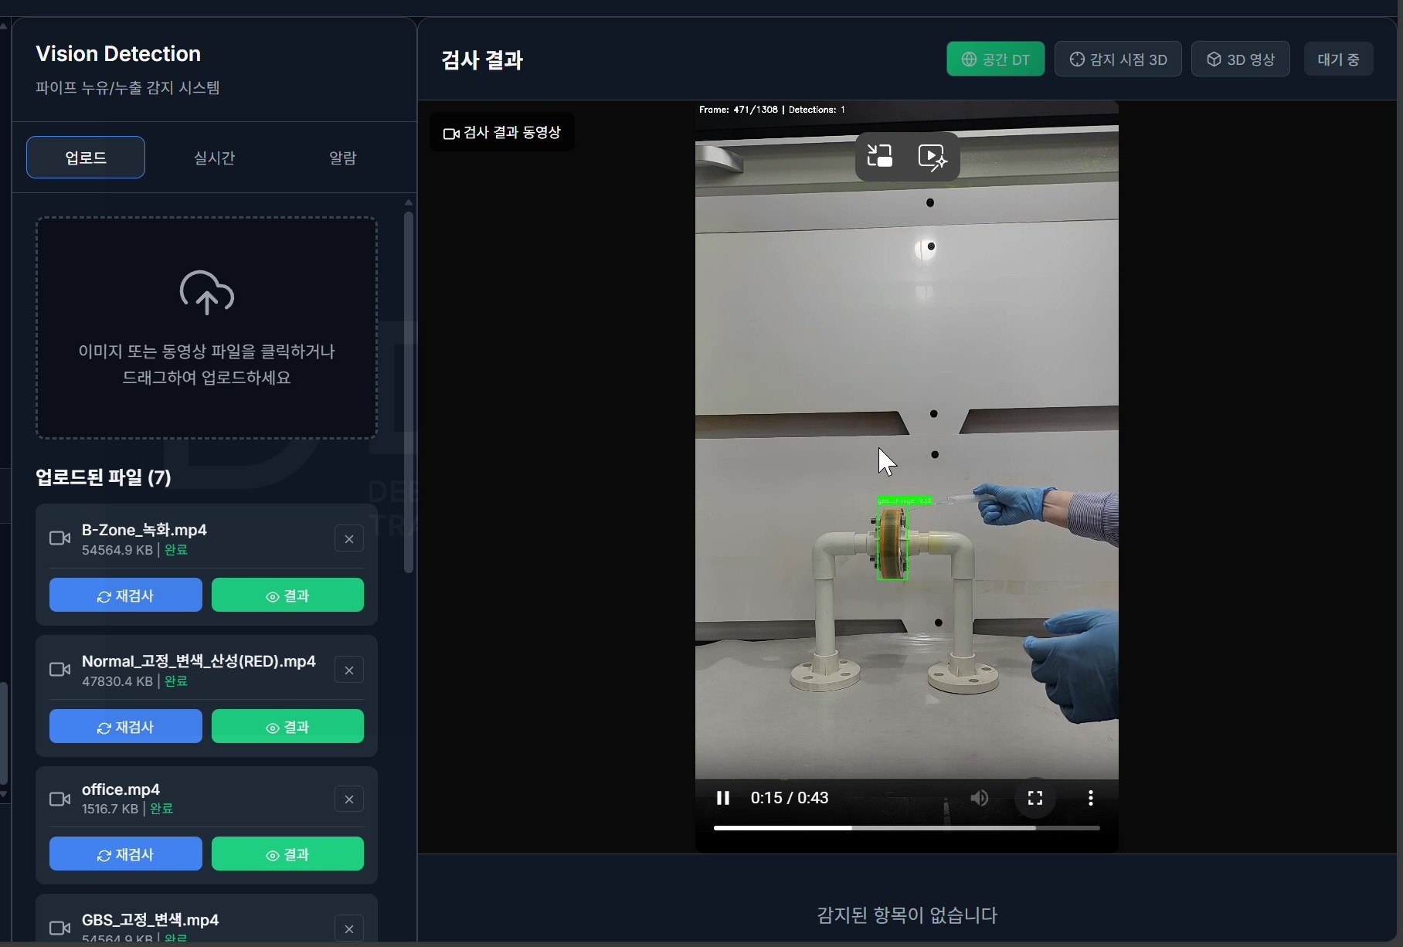The height and width of the screenshot is (947, 1403).
Task: Click picture-in-picture overlay icon on video
Action: (880, 157)
